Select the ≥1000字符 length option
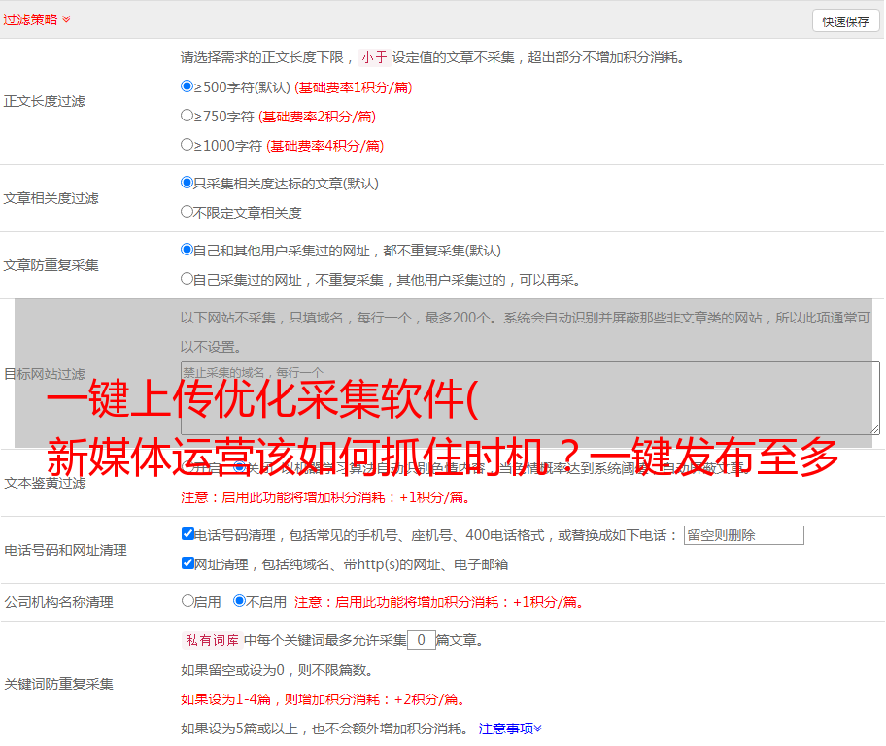The image size is (886, 746). [x=187, y=144]
